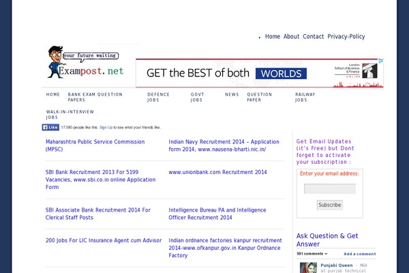Click the Get Email Updates heading text

point(325,152)
